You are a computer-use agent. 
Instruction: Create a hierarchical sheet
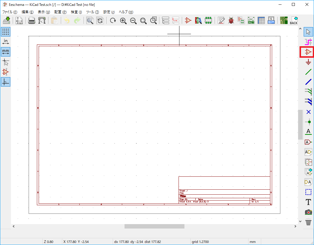(x=308, y=162)
